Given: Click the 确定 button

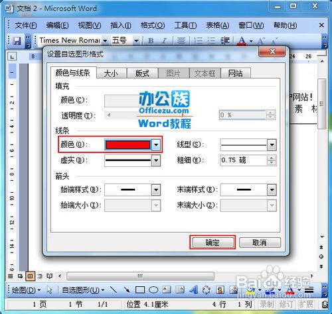Looking at the screenshot, I should (x=212, y=242).
